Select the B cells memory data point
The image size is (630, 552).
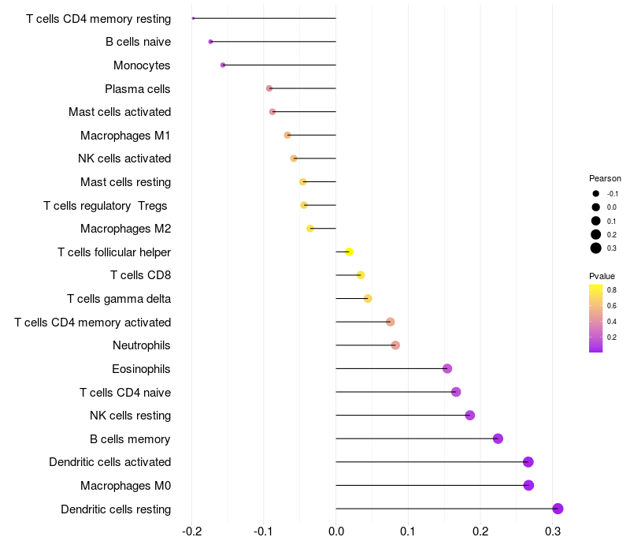(x=498, y=438)
